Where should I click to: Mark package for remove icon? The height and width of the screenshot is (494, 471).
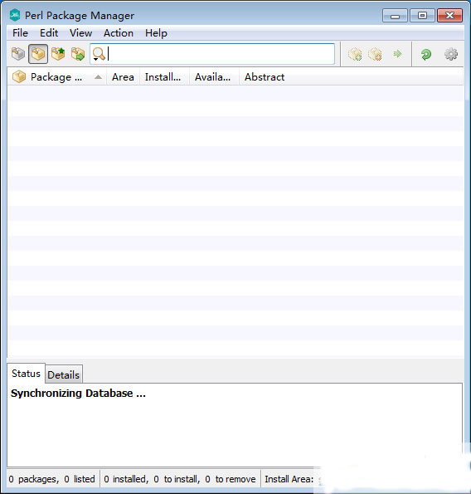click(375, 54)
